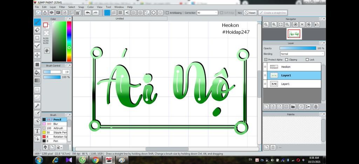
Task: Toggle Protect Alpha checkbox
Action: [x=266, y=59]
